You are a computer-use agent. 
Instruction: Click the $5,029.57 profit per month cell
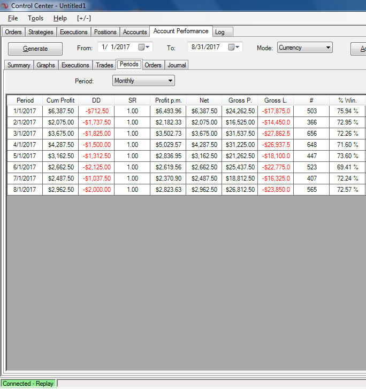(168, 145)
